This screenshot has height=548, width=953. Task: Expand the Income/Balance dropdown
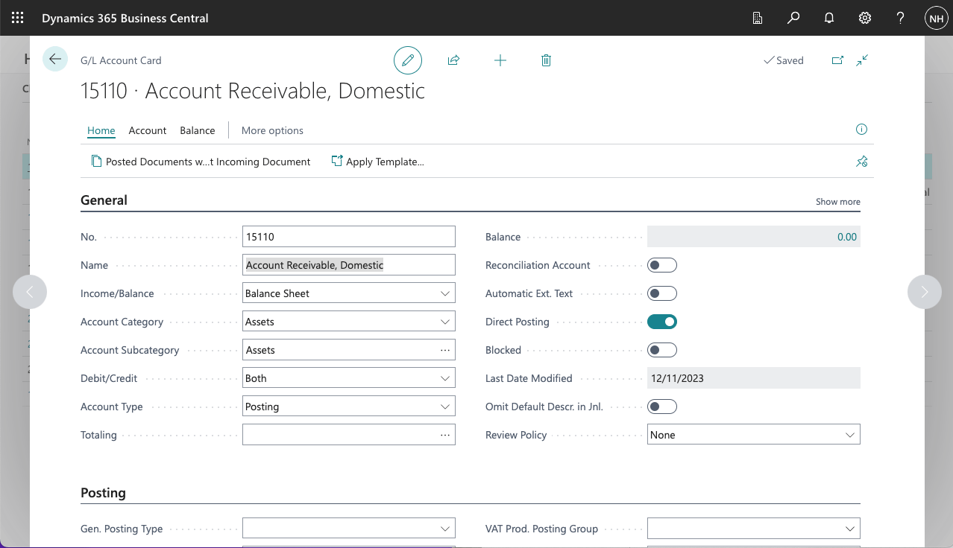444,293
